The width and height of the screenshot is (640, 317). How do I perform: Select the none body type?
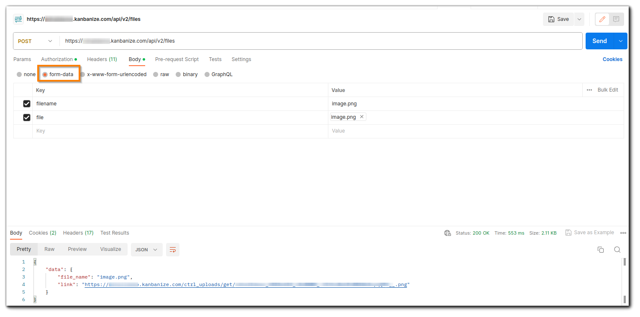pos(26,74)
